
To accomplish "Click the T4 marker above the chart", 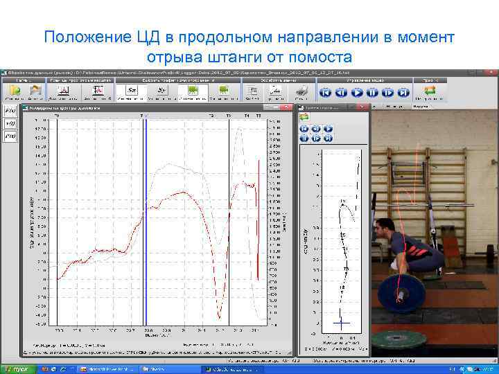I will click(x=247, y=116).
